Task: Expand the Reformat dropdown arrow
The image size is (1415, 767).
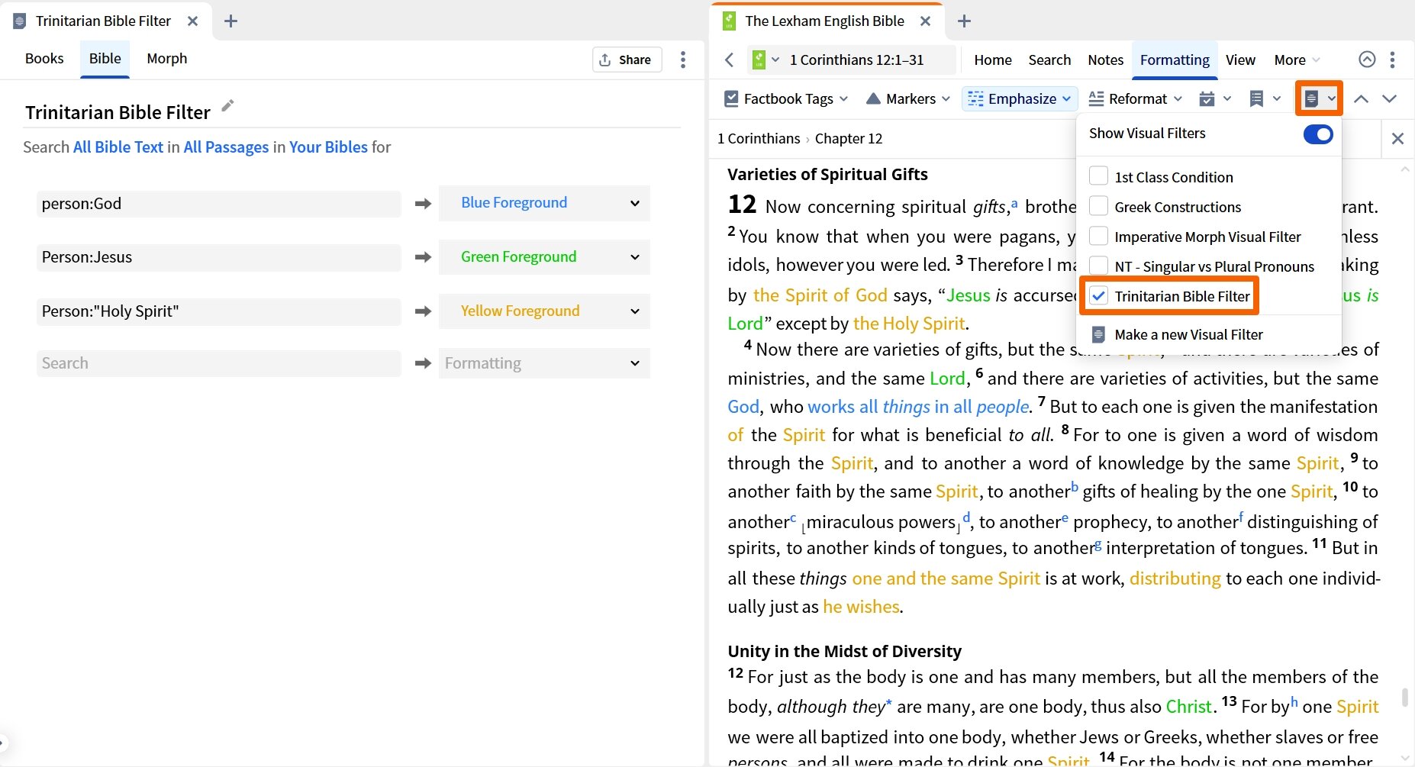Action: (1178, 98)
